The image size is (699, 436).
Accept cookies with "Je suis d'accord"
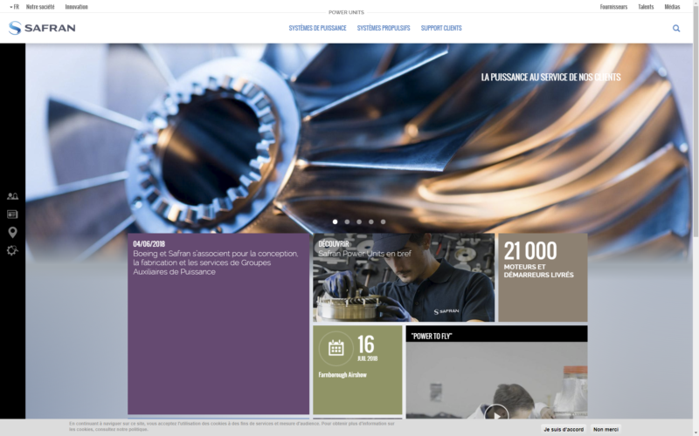564,429
